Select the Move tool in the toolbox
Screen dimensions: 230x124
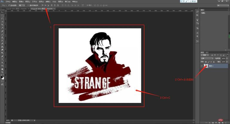point(2,12)
